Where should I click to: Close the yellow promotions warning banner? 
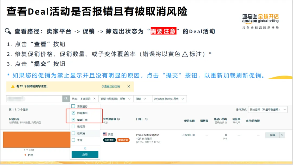tap(129, 86)
